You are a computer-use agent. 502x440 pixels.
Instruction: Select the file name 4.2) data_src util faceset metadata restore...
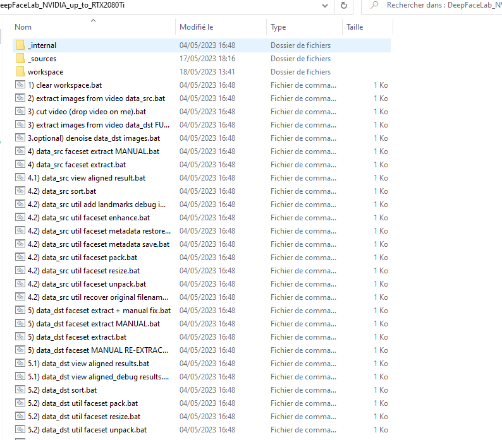[x=99, y=231]
